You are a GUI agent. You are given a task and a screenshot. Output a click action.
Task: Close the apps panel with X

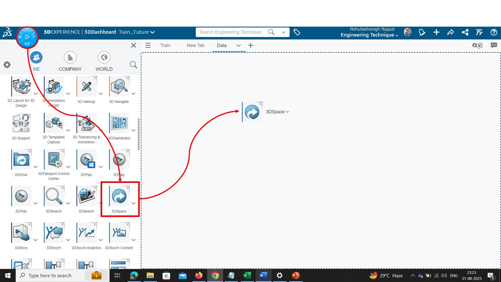point(133,45)
